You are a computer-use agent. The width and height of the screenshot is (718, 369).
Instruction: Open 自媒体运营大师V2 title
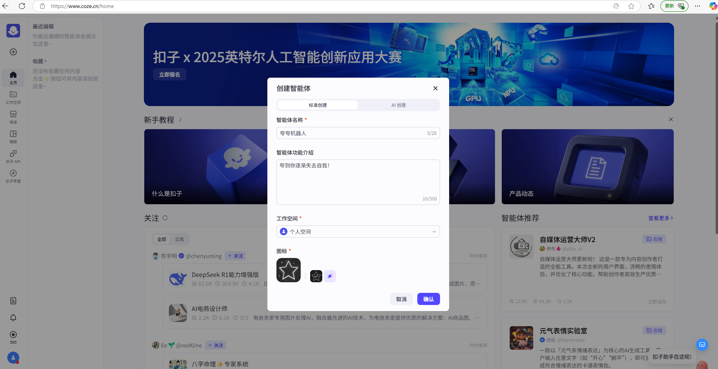[x=567, y=239]
